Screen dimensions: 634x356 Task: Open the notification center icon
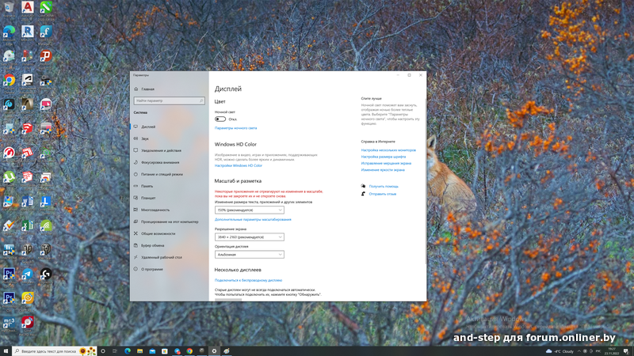click(x=626, y=351)
